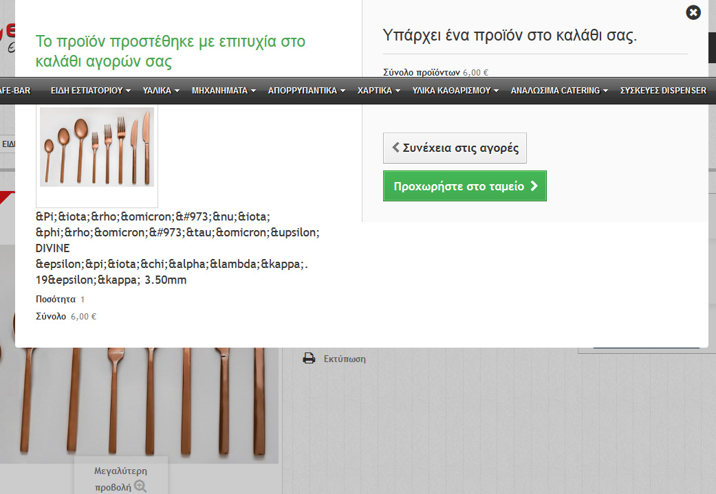Open the Εκτύπωση print link

[345, 359]
